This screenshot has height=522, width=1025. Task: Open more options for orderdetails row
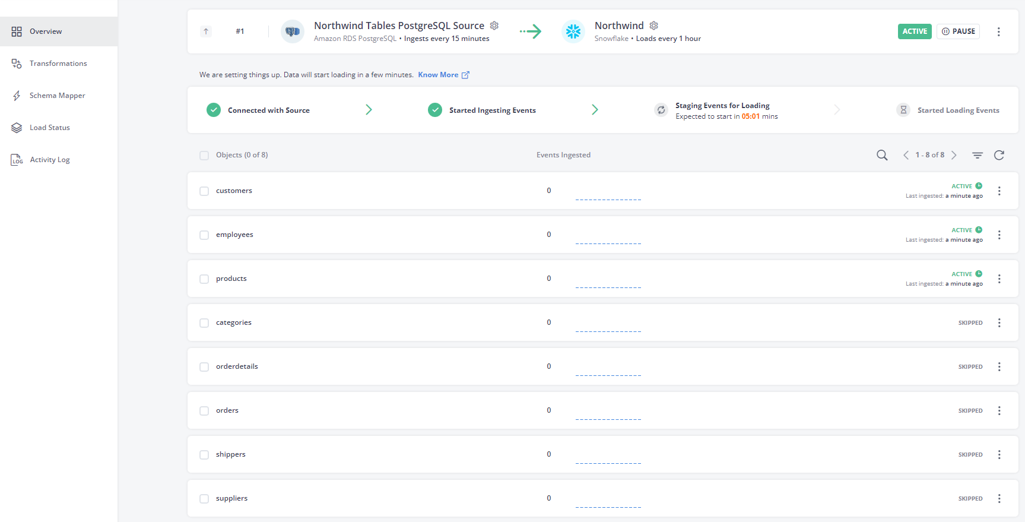999,366
